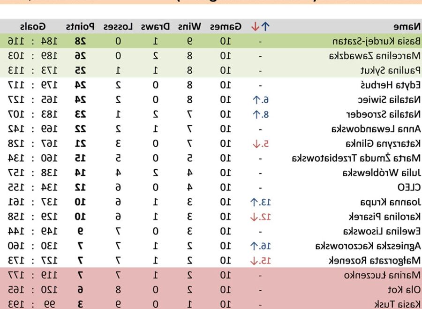The image size is (422, 309).
Task: Sort by the Goals column header
Action: 32,26
